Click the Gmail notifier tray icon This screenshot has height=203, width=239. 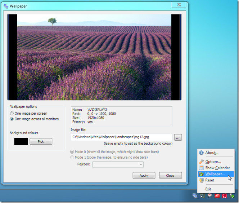pyautogui.click(x=209, y=195)
